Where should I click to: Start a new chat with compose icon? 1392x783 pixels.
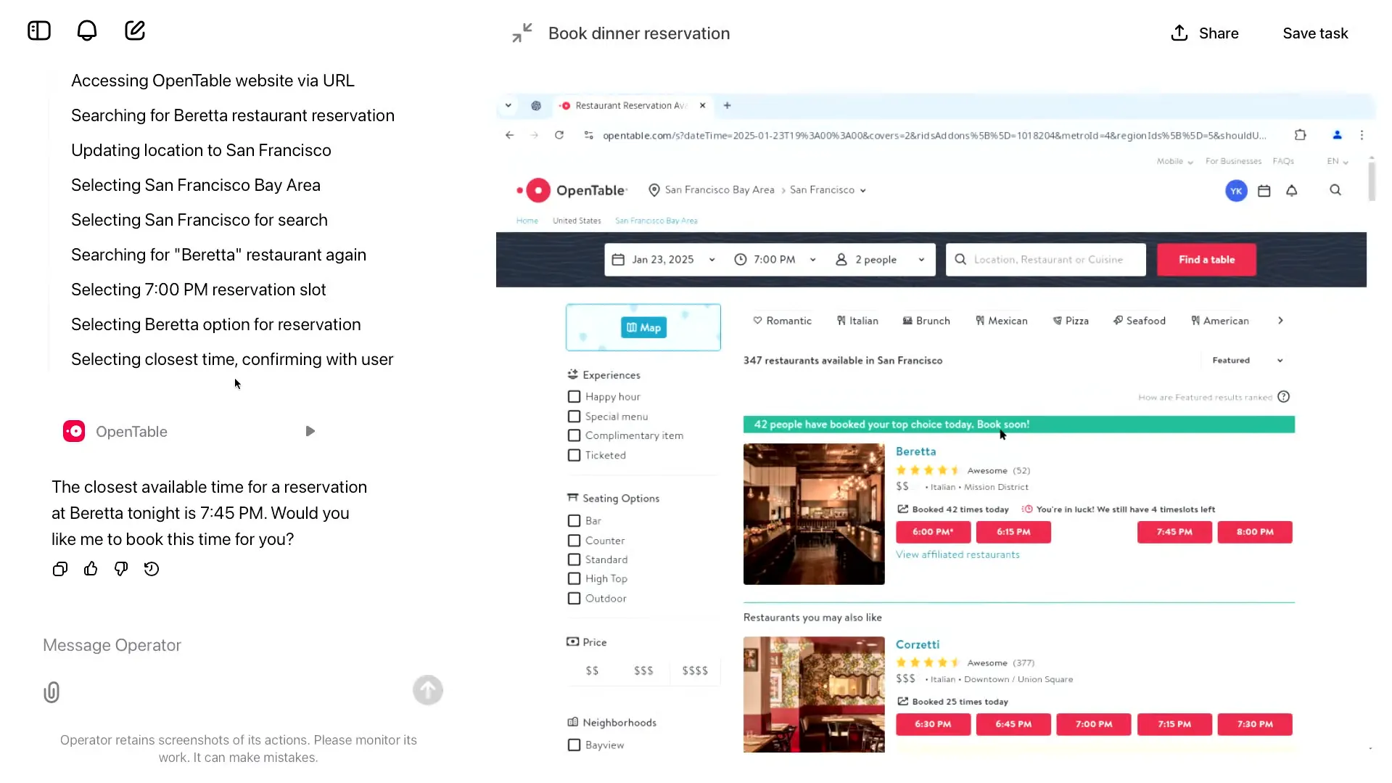click(135, 30)
